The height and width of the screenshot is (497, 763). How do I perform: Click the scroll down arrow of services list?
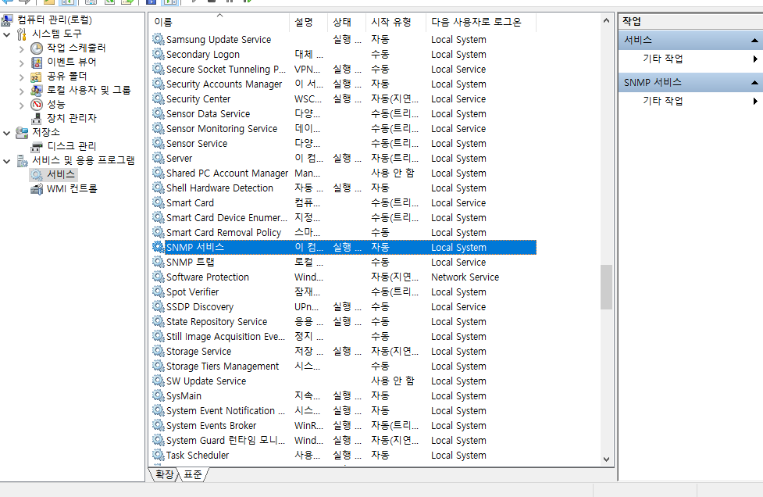(x=606, y=459)
